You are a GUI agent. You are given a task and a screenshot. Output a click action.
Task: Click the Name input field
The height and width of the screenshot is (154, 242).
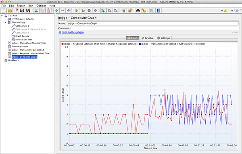[x=153, y=23]
